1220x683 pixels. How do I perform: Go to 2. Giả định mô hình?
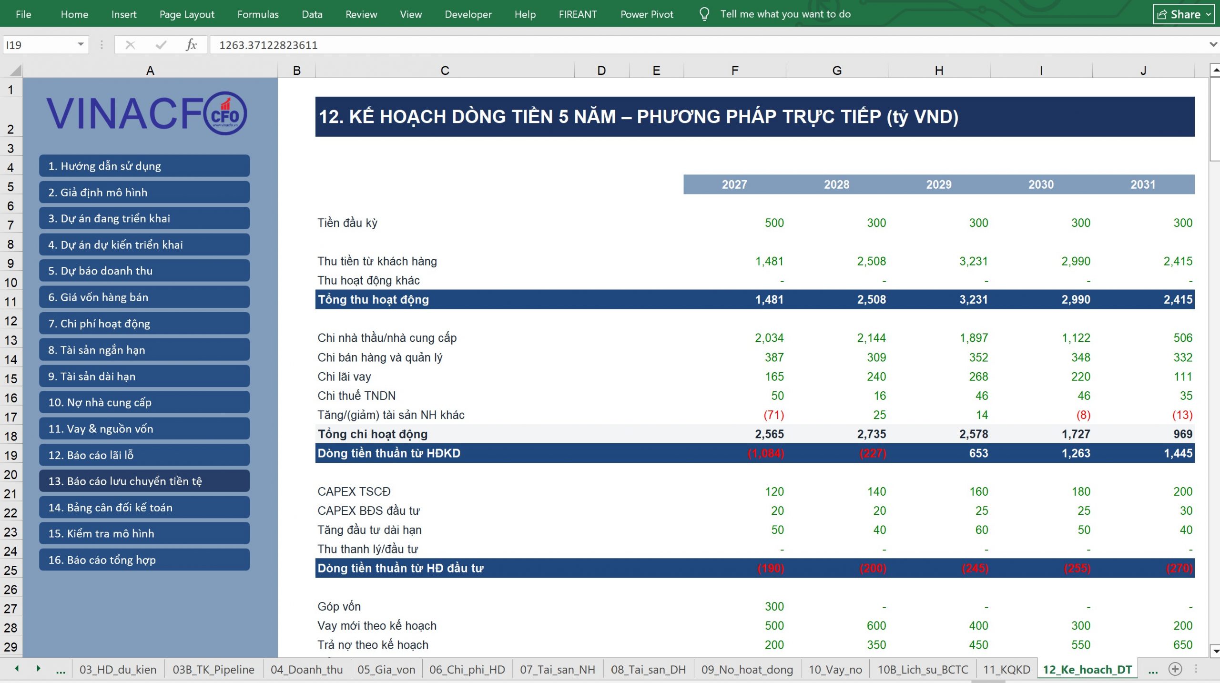pyautogui.click(x=144, y=192)
